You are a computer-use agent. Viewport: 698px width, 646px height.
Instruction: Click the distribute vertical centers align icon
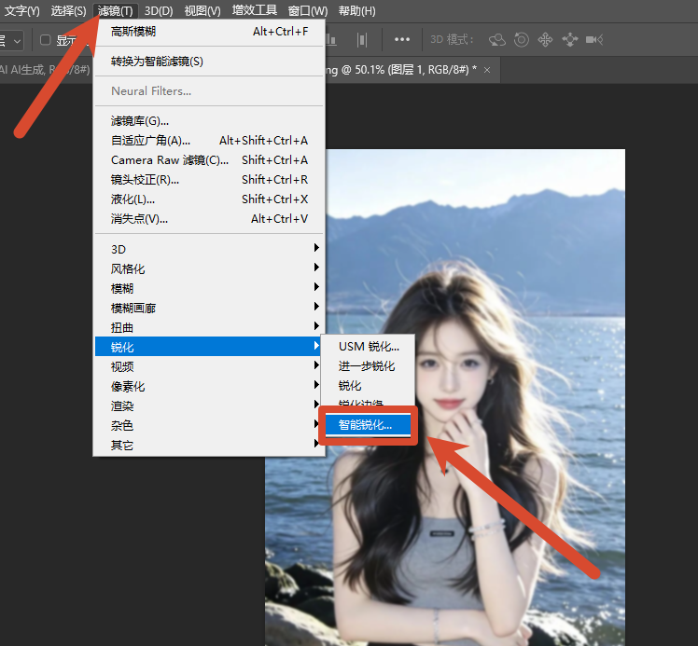click(x=362, y=40)
